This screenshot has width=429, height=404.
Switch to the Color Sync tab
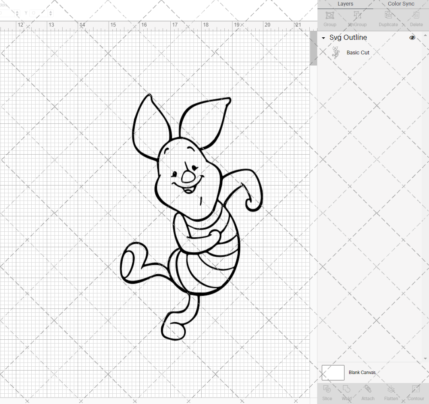pos(401,4)
